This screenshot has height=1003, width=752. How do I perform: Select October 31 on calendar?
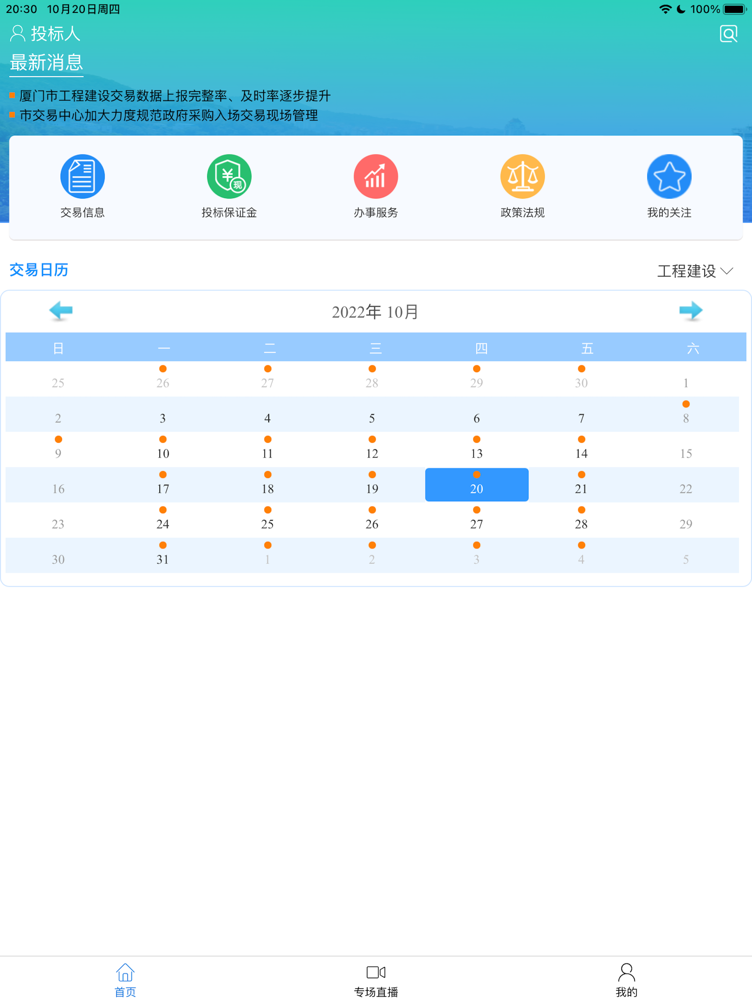tap(163, 555)
